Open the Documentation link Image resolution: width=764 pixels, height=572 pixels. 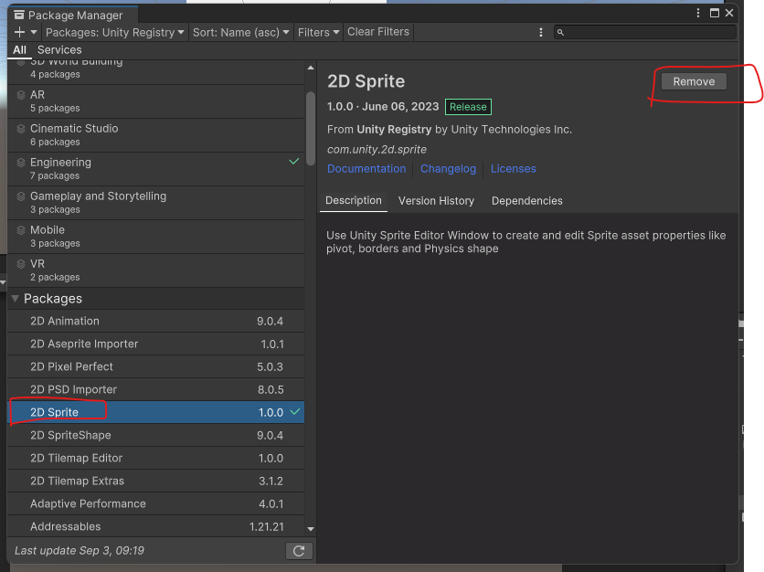[x=366, y=168]
